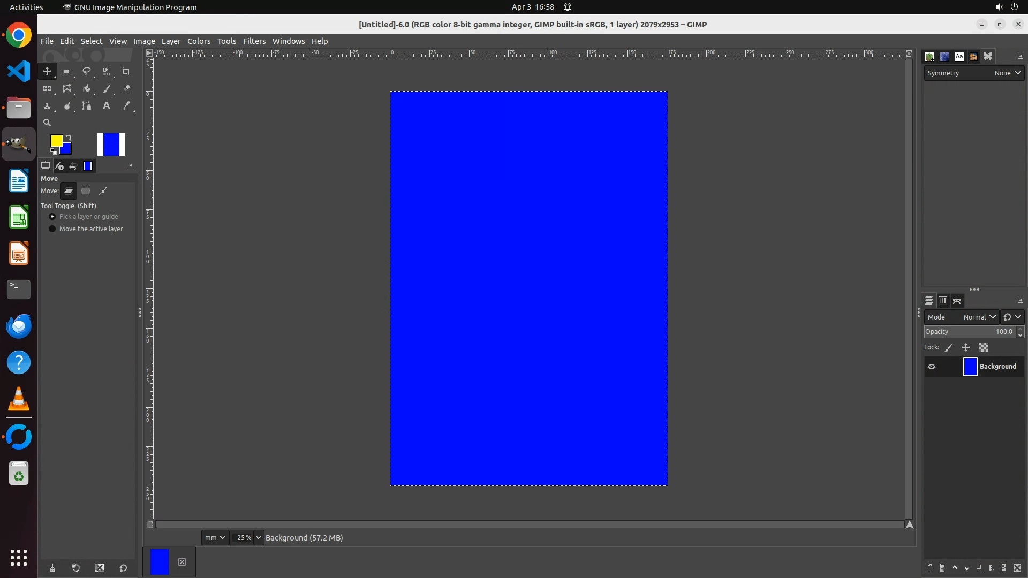
Task: Open the Filters menu
Action: coord(254,41)
